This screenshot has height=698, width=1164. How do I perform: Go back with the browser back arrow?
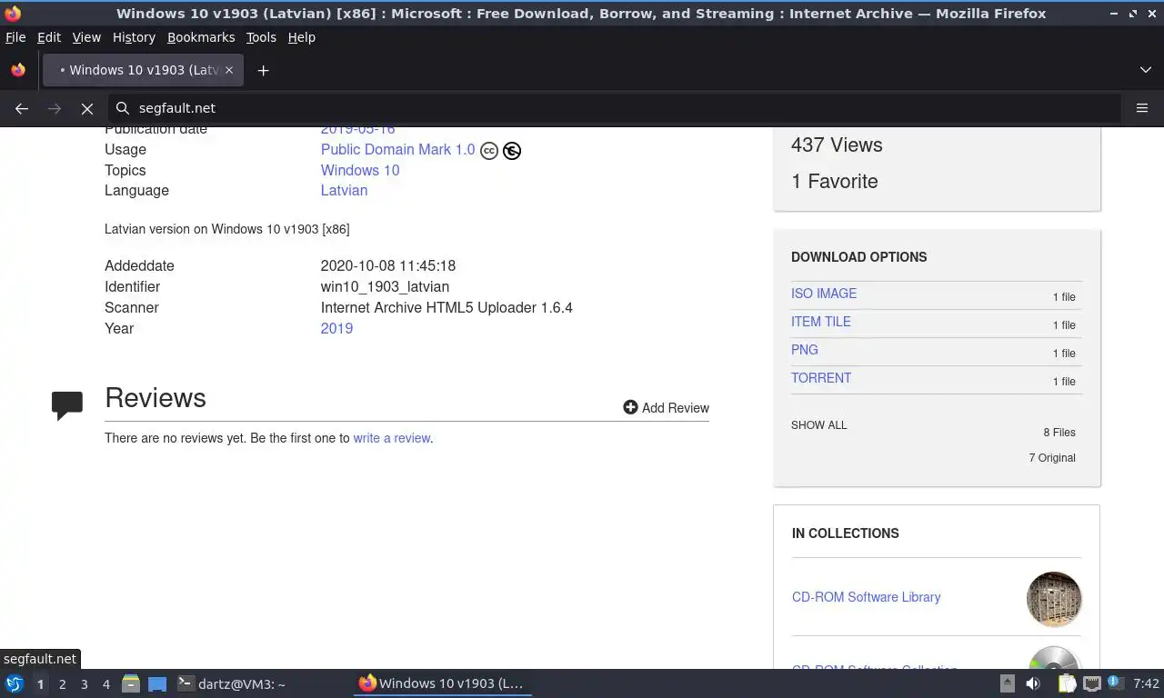(x=22, y=108)
